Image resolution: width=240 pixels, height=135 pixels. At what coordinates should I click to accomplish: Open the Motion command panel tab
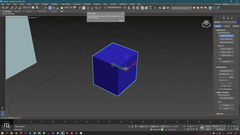coord(228,18)
